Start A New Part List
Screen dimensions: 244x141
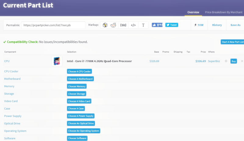(x=232, y=42)
